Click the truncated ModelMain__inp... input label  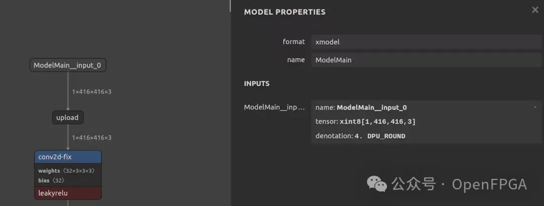[274, 107]
